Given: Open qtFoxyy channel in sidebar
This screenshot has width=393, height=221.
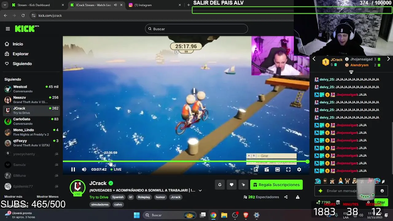Looking at the screenshot, I should (x=31, y=143).
